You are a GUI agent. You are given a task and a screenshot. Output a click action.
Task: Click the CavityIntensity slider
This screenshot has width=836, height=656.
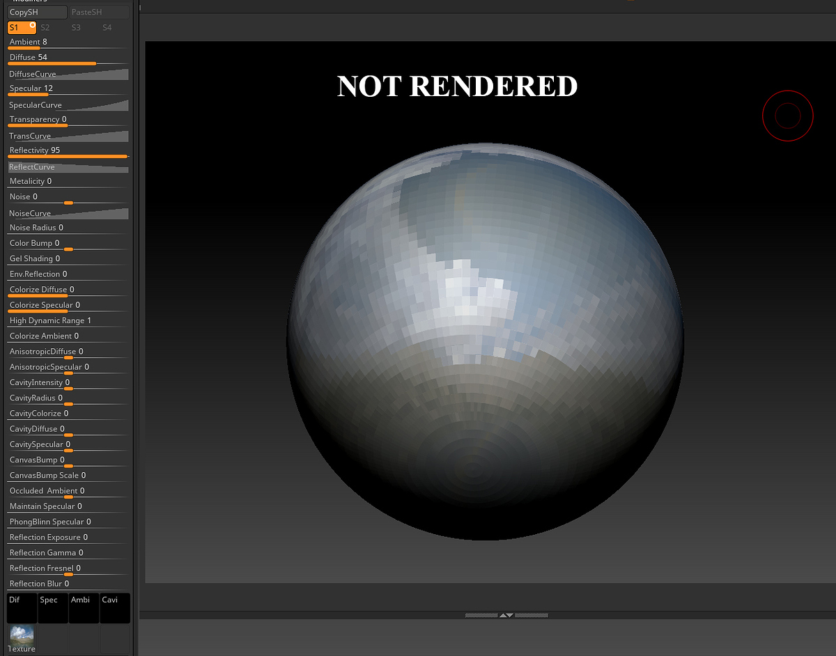click(x=68, y=383)
